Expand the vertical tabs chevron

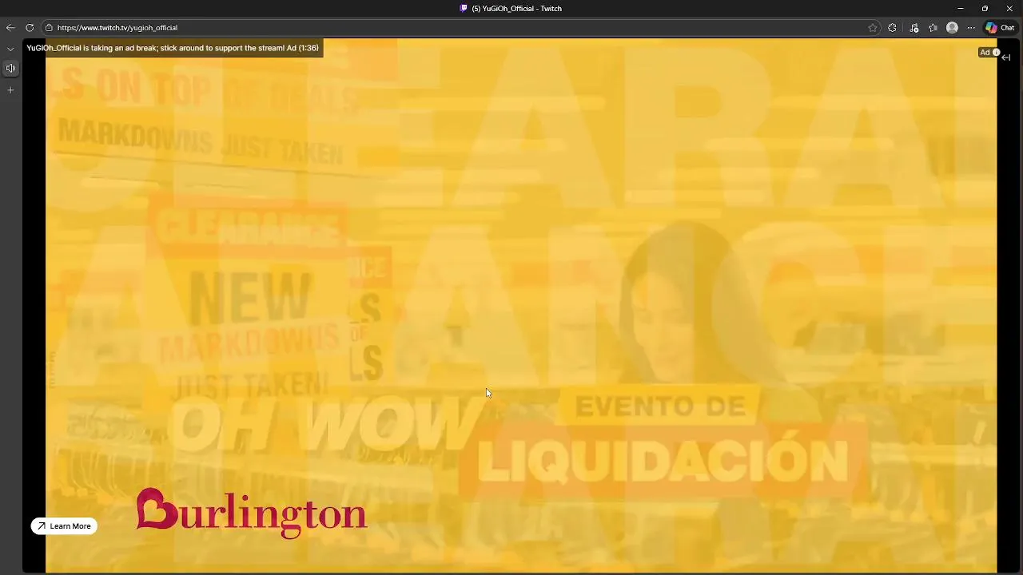pos(10,49)
